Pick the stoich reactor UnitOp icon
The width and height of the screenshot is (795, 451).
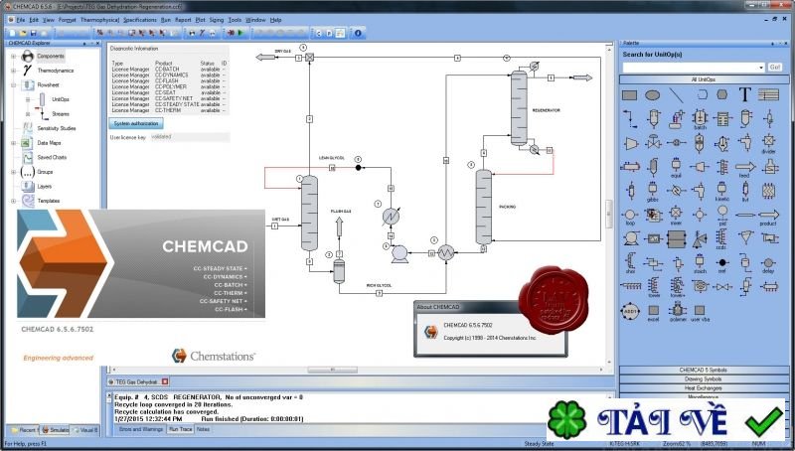coord(700,263)
